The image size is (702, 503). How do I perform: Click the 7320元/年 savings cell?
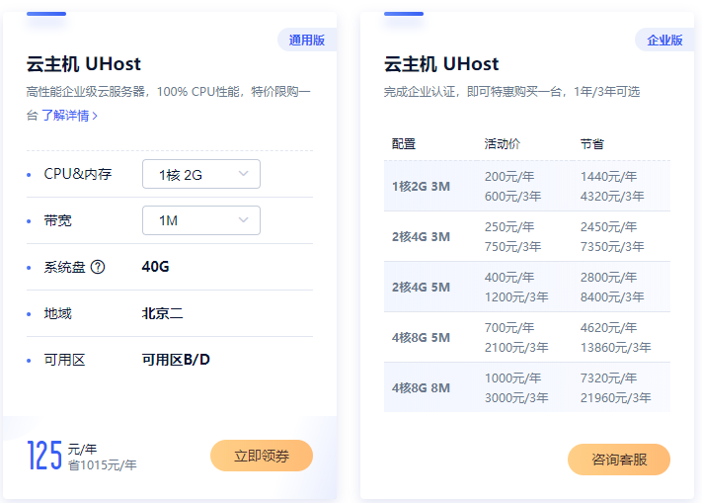[609, 378]
